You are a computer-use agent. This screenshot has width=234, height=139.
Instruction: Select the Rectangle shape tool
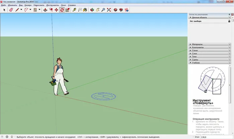tap(35, 10)
